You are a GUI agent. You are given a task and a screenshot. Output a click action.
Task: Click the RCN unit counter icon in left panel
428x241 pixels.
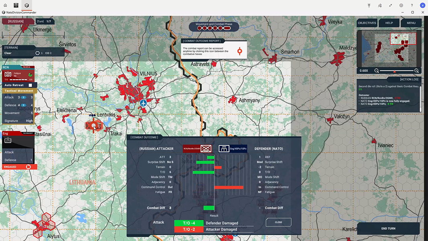(8, 74)
